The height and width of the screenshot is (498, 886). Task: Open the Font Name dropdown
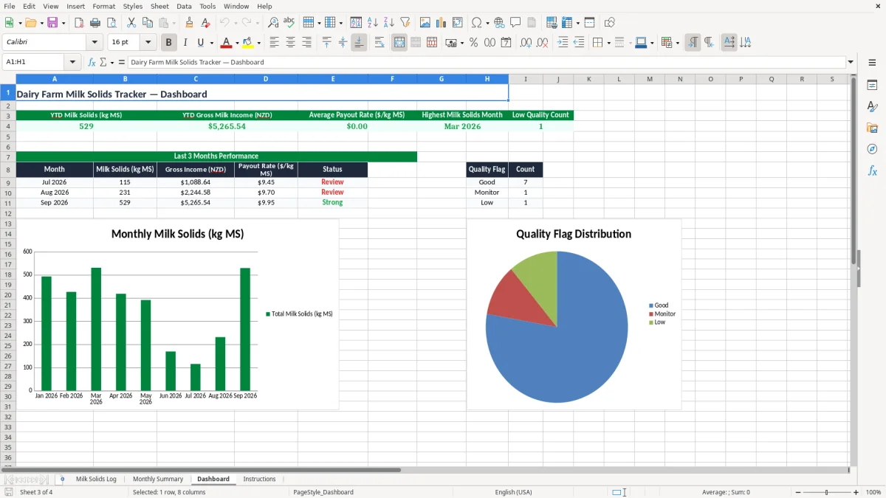pos(94,43)
